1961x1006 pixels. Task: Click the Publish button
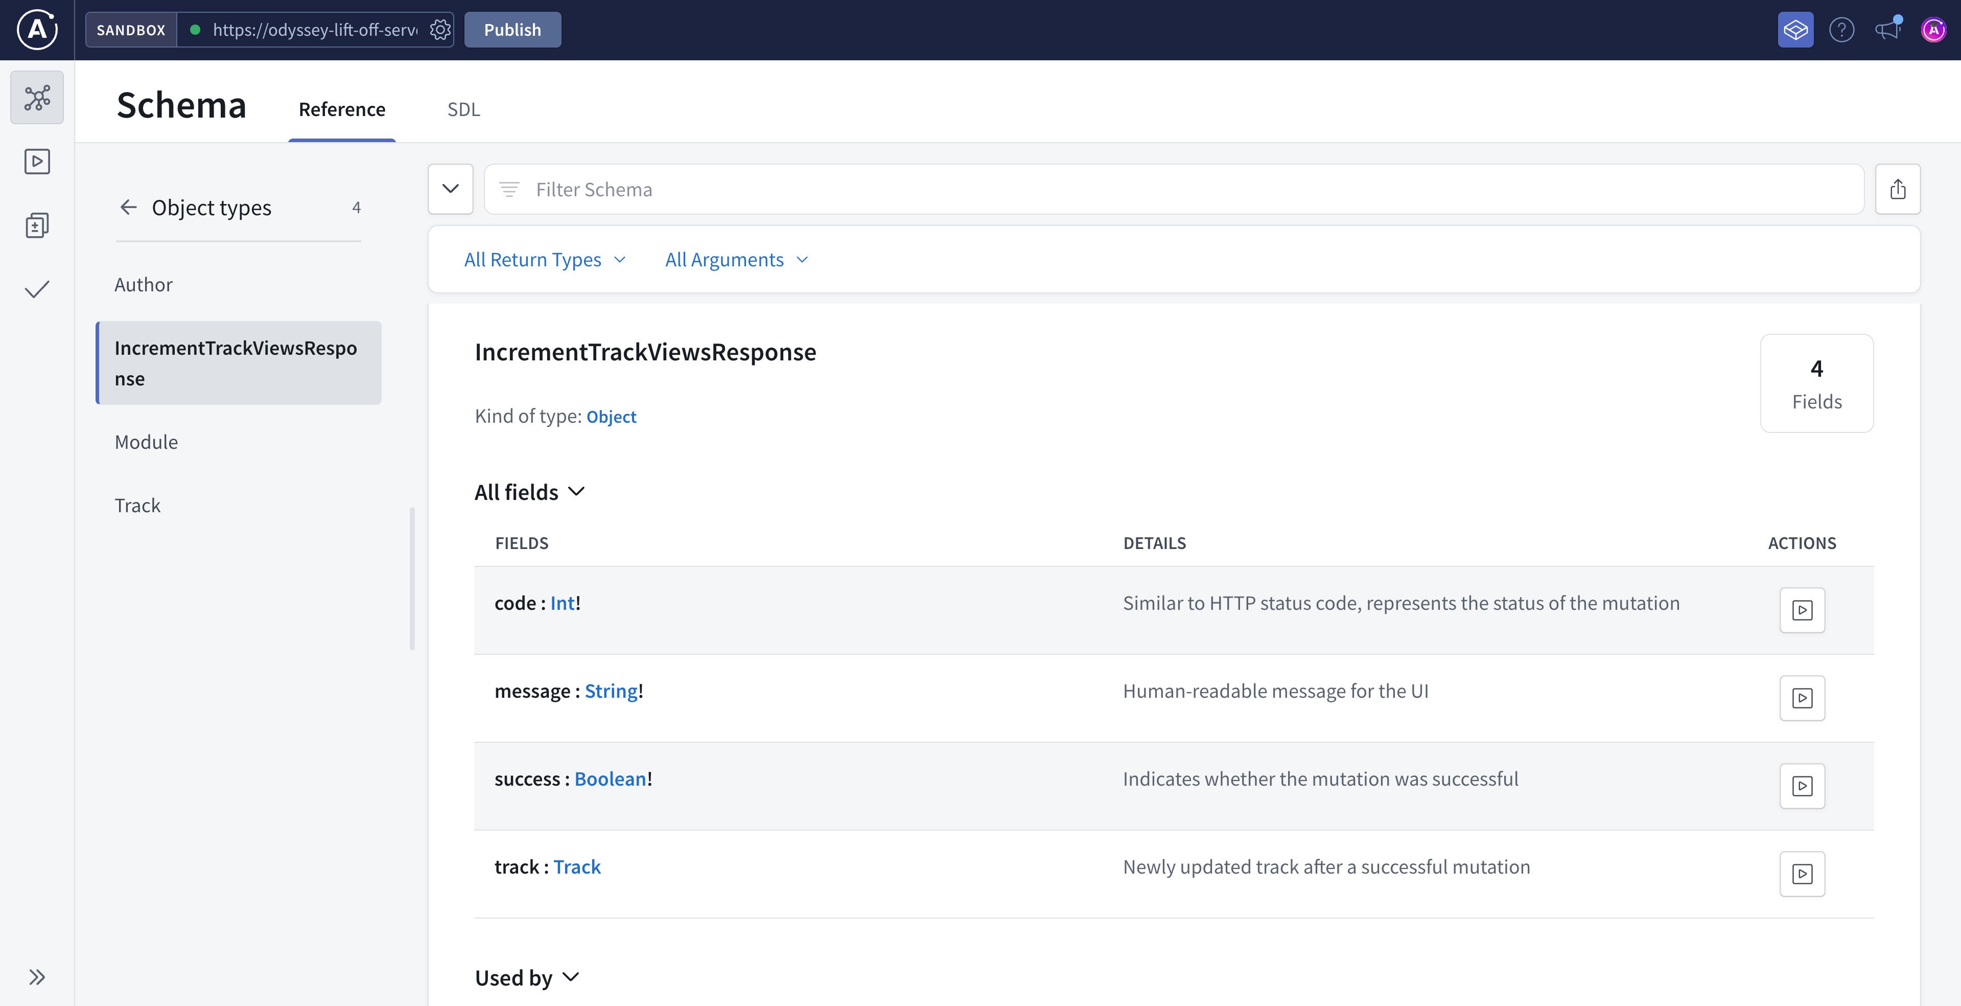tap(512, 30)
